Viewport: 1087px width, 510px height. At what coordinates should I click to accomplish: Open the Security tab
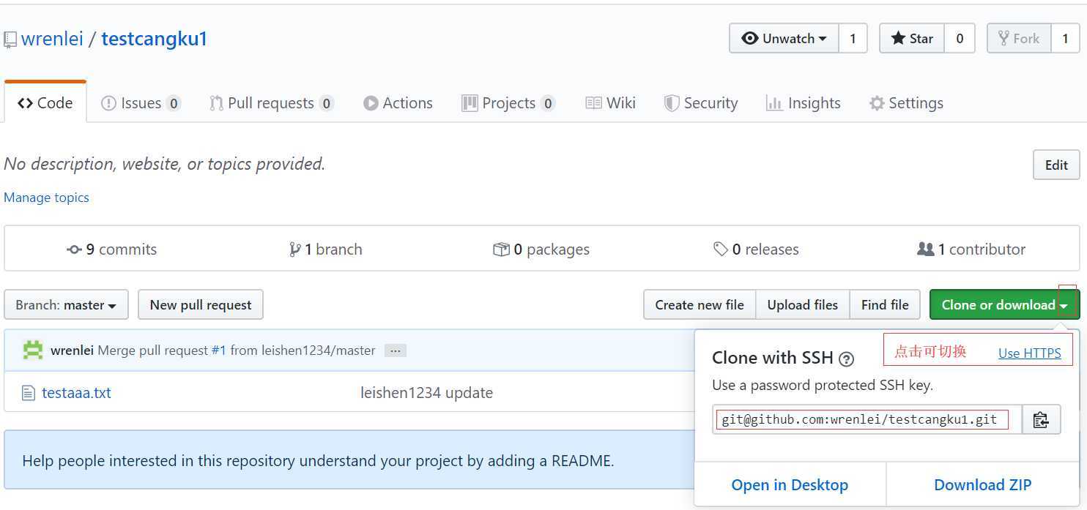pos(701,103)
